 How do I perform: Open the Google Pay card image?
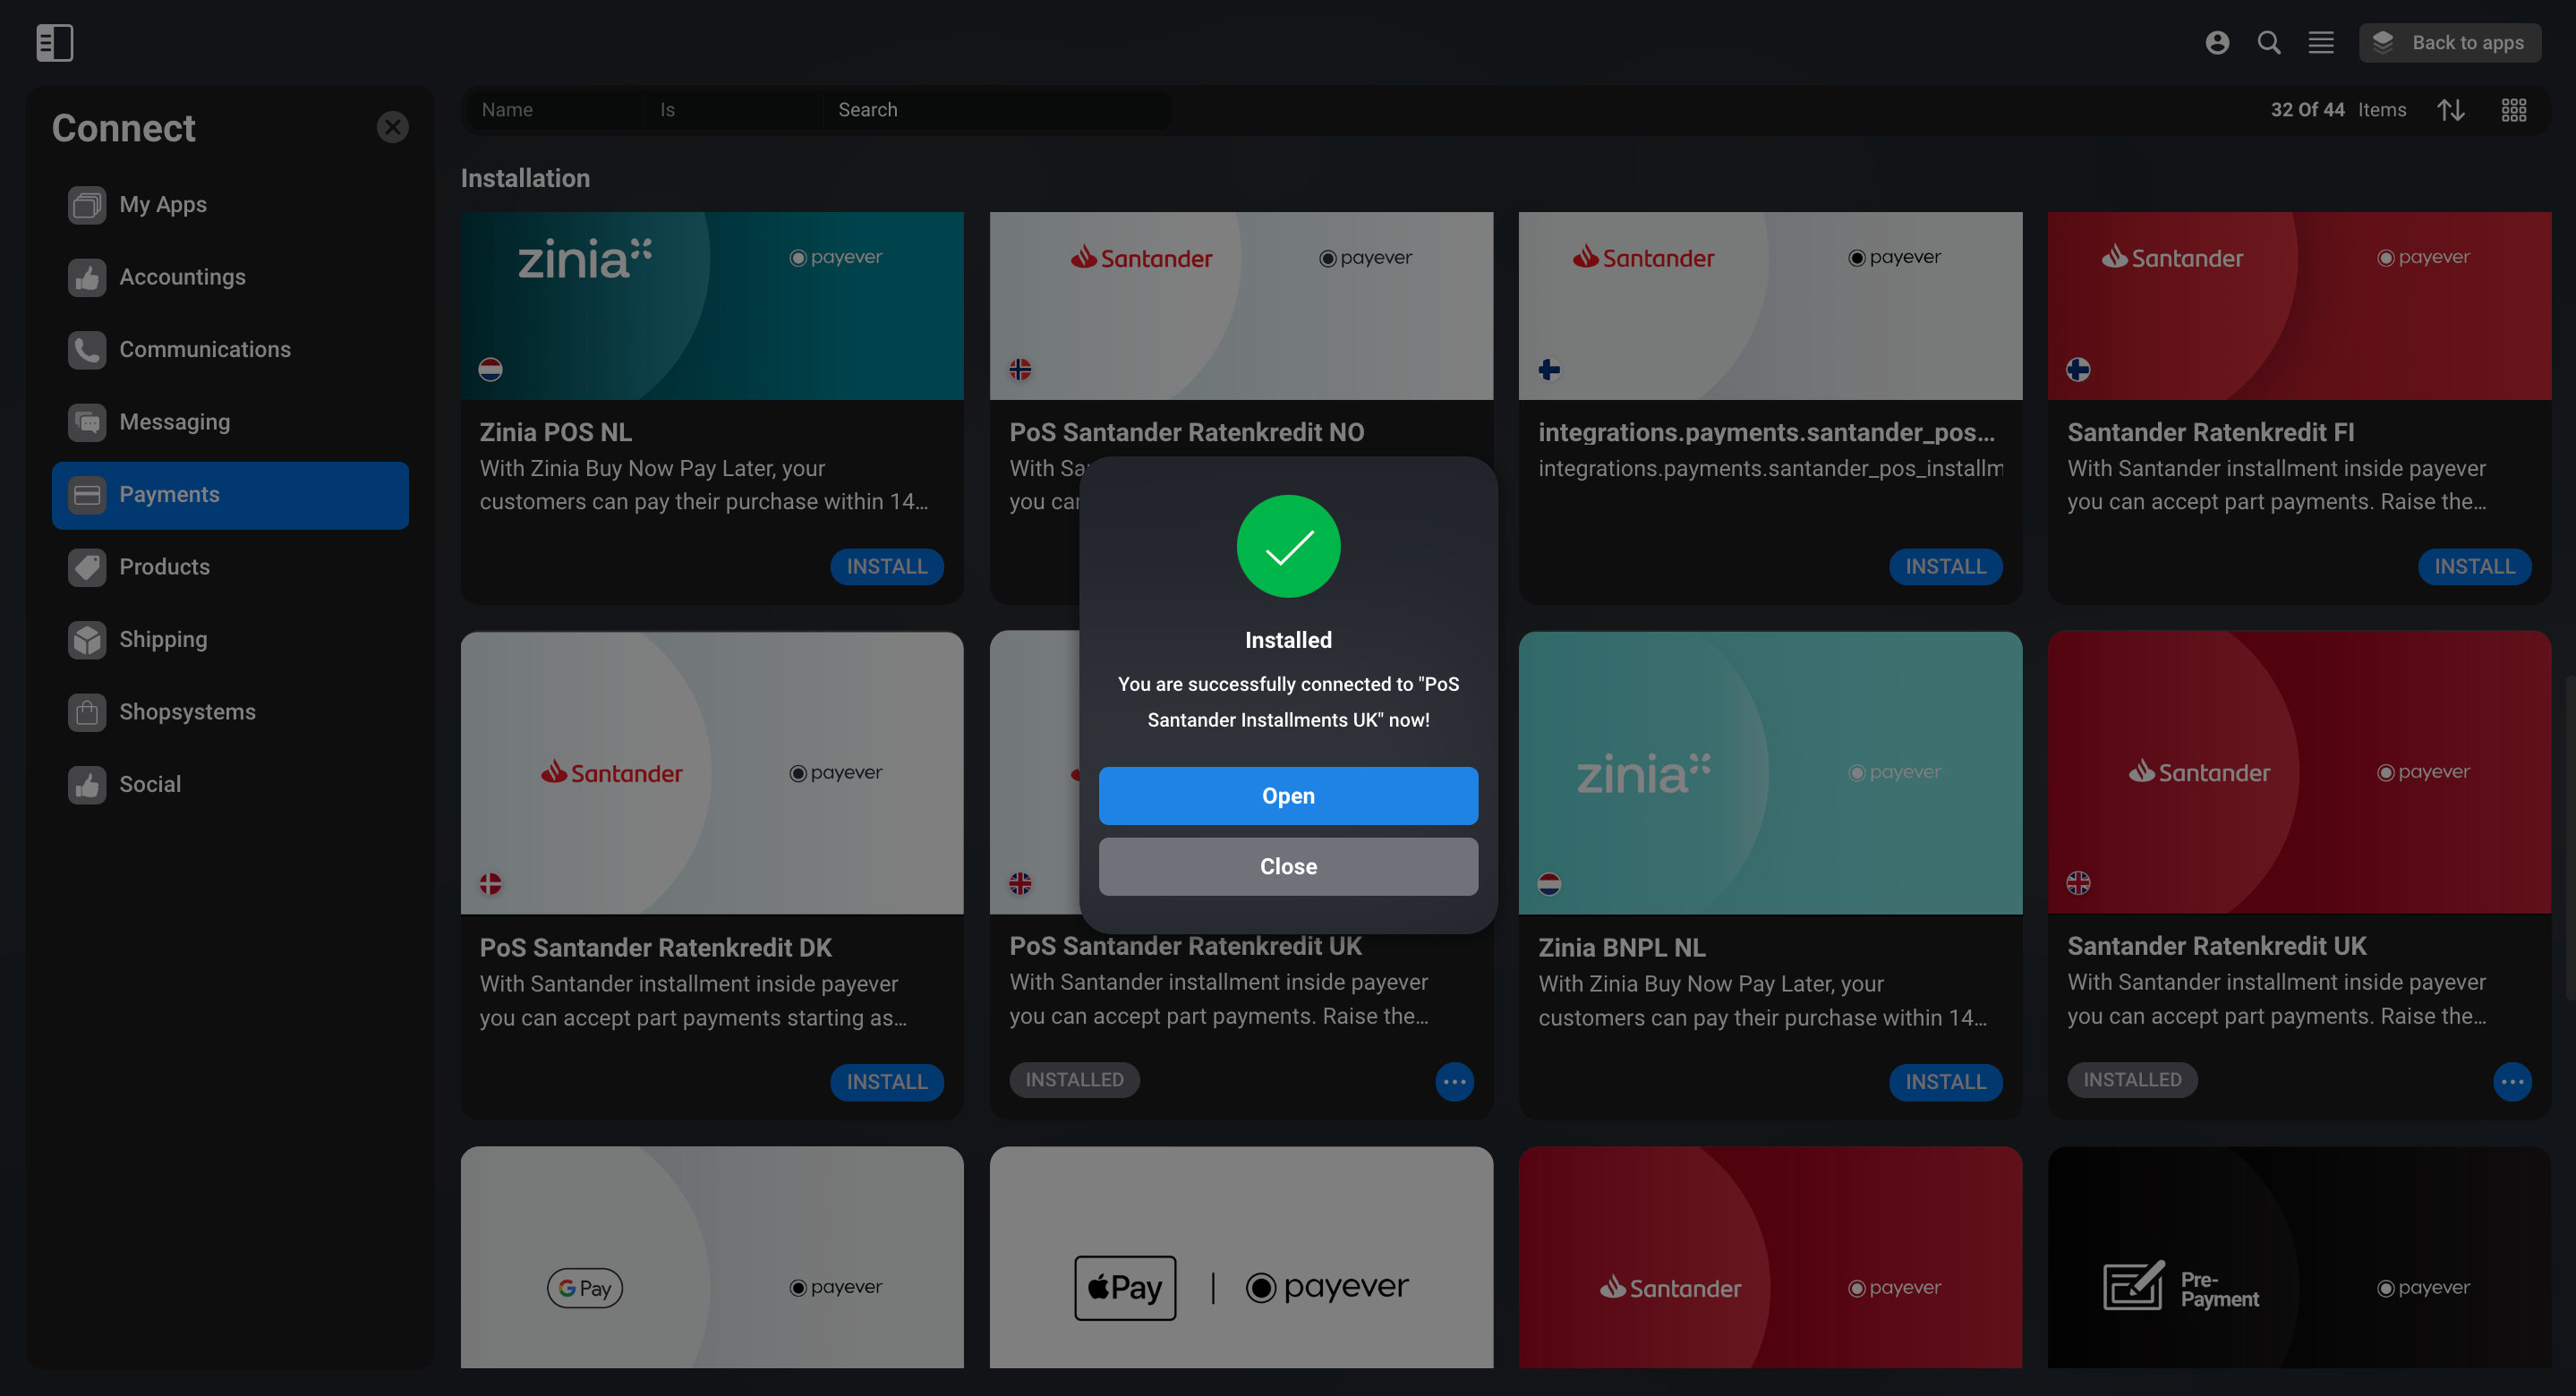pyautogui.click(x=712, y=1258)
